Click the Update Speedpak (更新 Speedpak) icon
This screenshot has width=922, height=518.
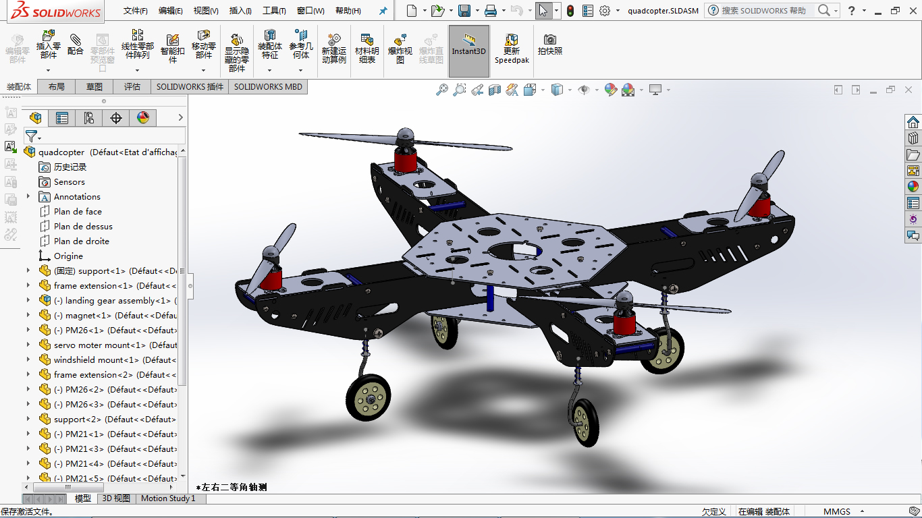click(512, 49)
